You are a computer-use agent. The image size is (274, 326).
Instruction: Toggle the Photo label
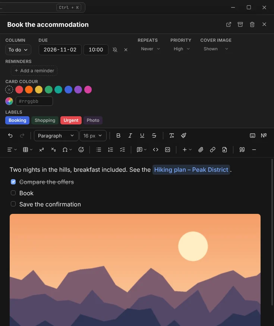point(93,120)
